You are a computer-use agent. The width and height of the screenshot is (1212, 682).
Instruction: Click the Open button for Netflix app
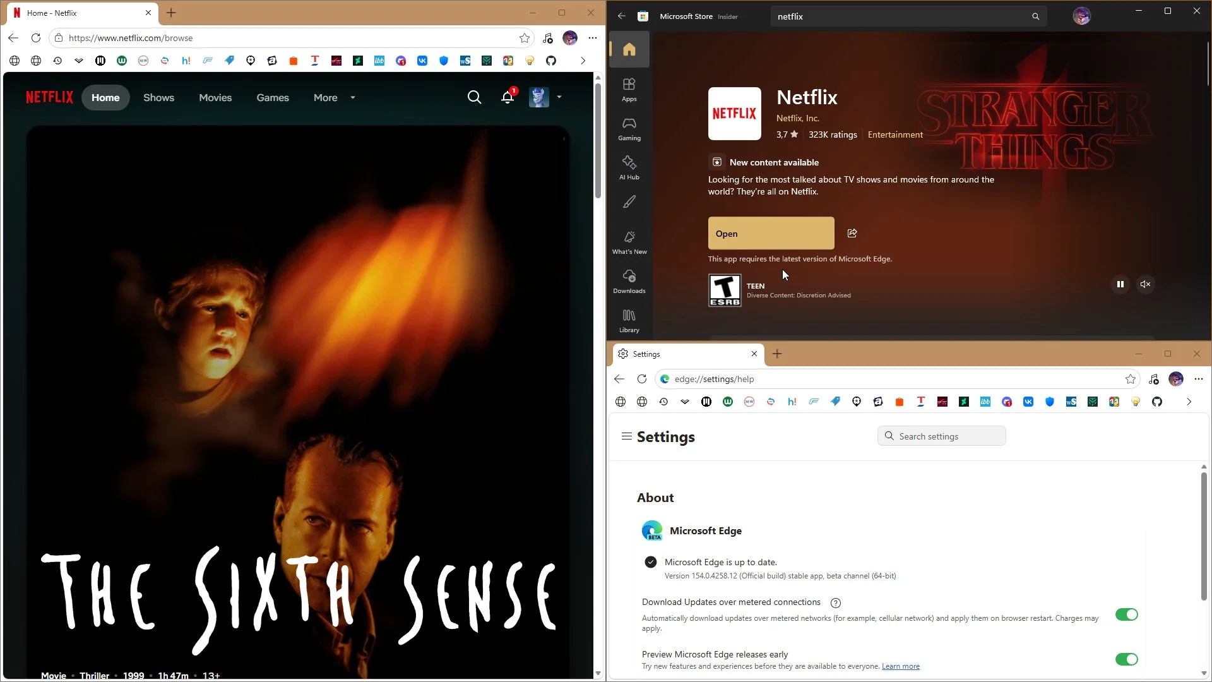click(771, 233)
